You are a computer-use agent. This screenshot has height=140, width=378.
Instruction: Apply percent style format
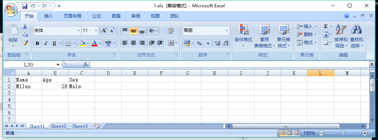point(200,43)
